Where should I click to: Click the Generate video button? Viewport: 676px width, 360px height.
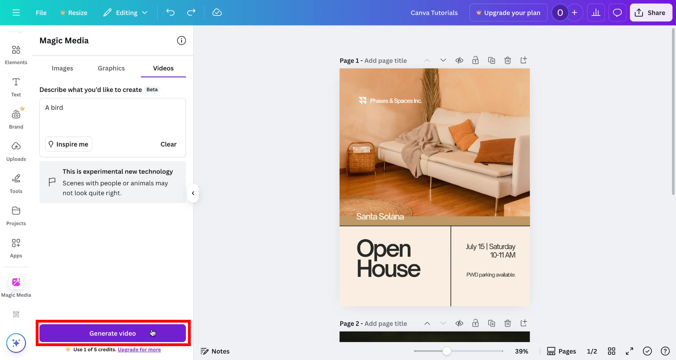coord(112,333)
